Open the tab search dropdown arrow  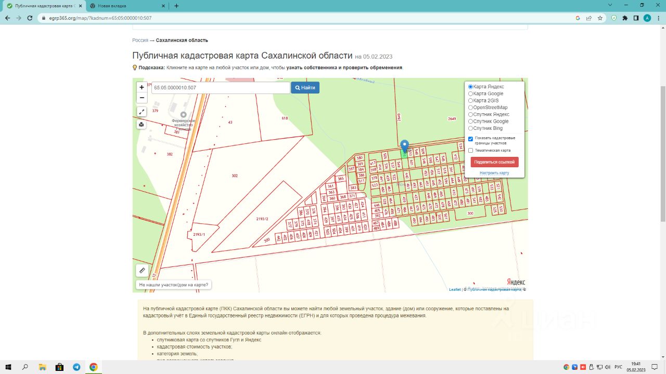pos(610,5)
